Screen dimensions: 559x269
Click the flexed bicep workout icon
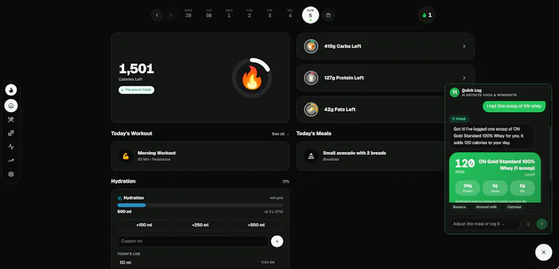coord(126,156)
